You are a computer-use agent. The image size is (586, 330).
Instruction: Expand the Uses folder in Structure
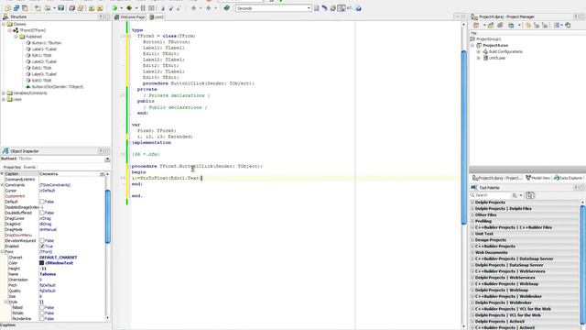(x=4, y=100)
